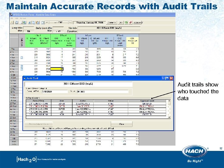Viewport: 224px width, 168px height.
Task: Click the Entry Min input field
Action: [29, 28]
